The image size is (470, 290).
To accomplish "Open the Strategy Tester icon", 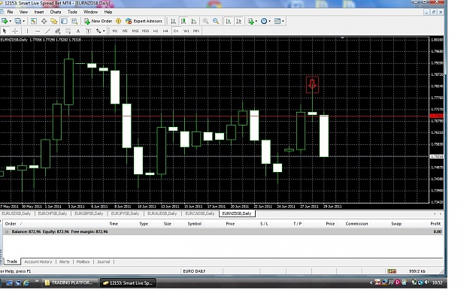I will [x=74, y=21].
